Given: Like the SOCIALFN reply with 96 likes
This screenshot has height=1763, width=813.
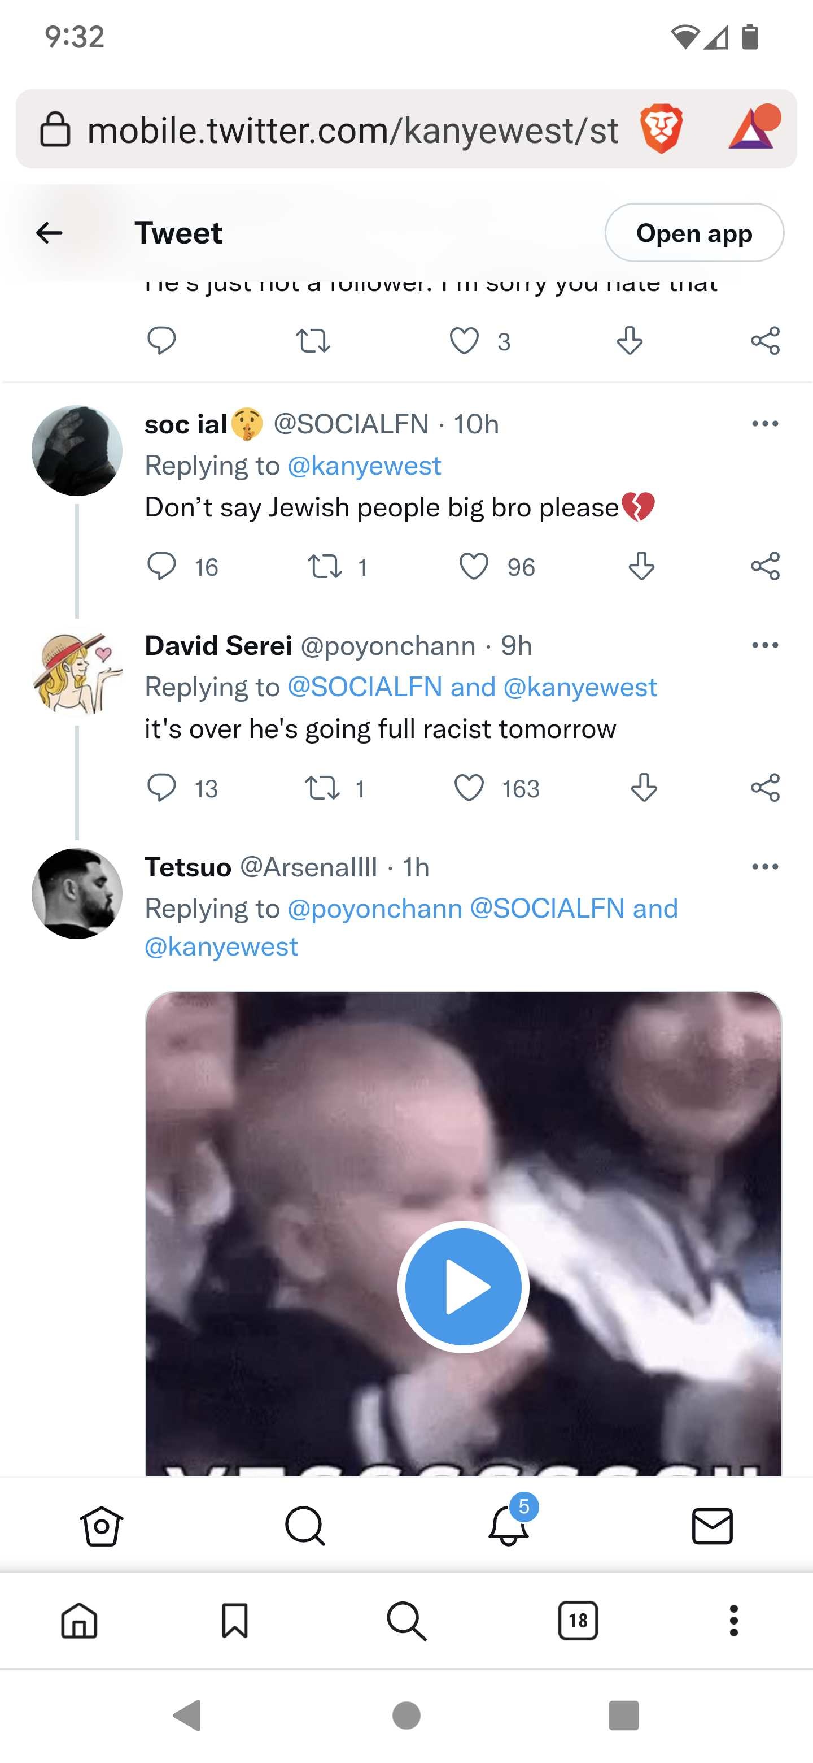Looking at the screenshot, I should (x=473, y=567).
